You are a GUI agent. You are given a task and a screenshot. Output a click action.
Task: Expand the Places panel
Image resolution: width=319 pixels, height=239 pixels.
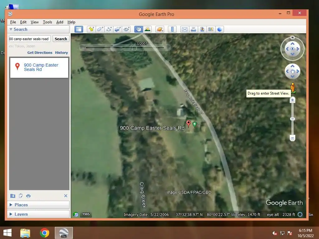point(11,205)
